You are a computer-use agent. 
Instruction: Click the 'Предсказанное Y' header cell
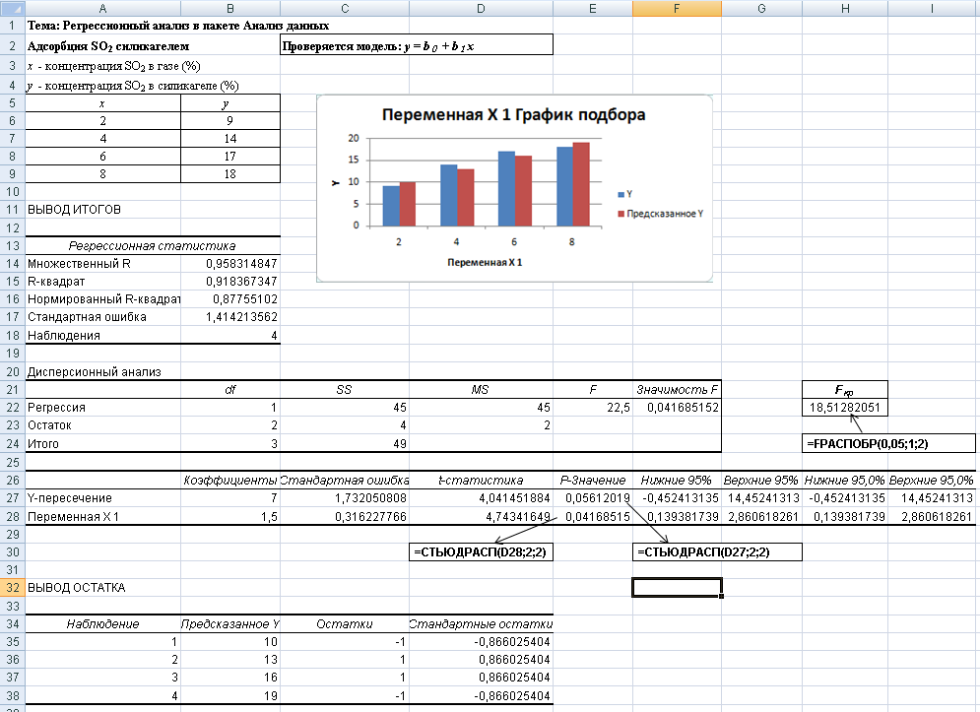click(x=230, y=623)
